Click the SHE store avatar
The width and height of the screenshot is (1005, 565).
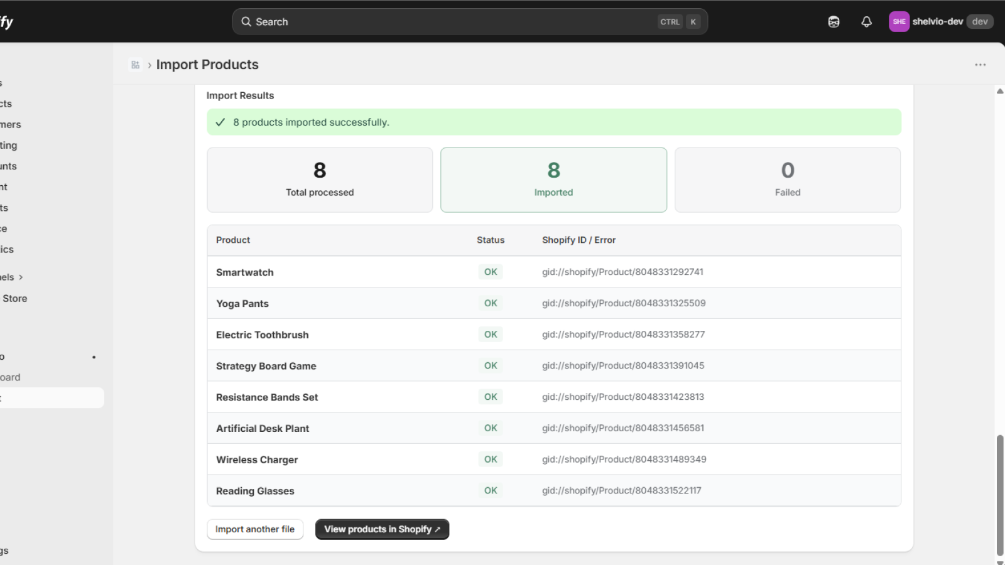(899, 21)
